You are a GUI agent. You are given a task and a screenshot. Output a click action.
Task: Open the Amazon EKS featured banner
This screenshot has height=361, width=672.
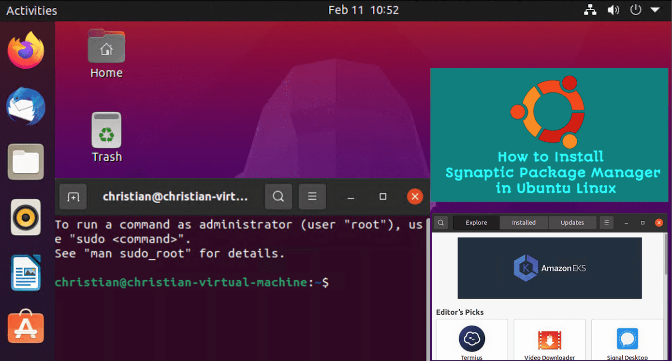coord(549,268)
